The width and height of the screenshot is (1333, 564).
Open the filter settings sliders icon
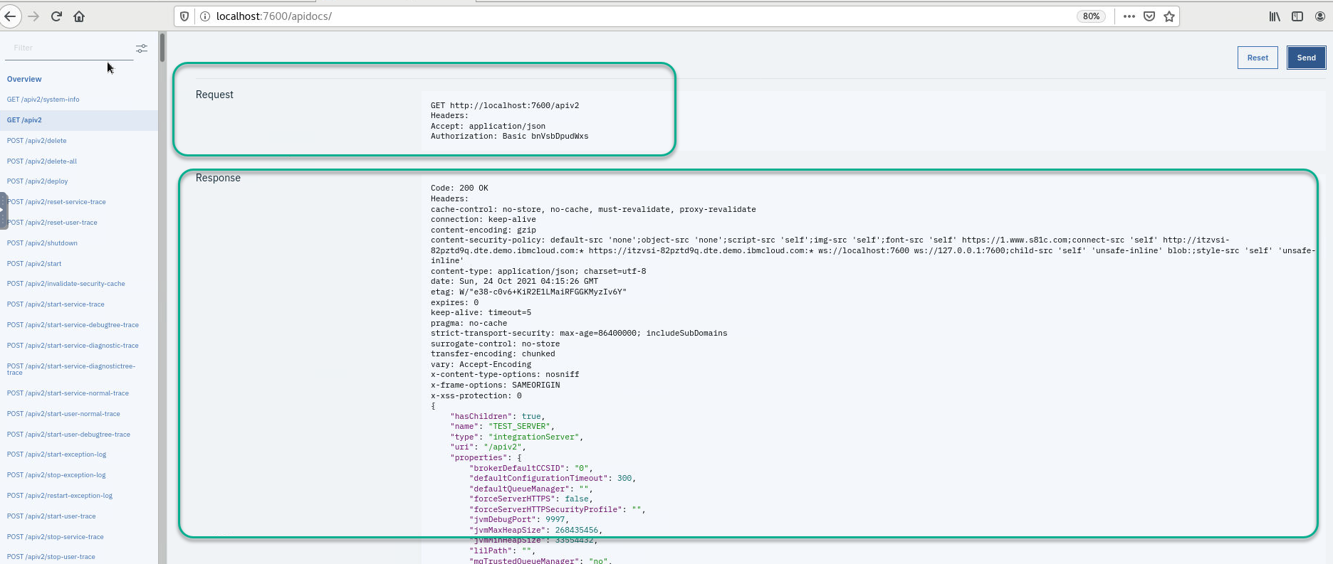142,48
